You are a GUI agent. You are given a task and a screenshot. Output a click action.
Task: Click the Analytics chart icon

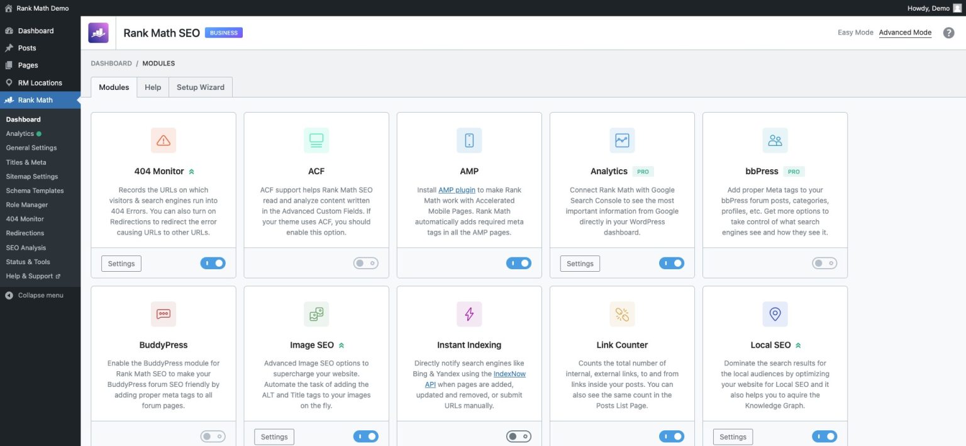[621, 140]
